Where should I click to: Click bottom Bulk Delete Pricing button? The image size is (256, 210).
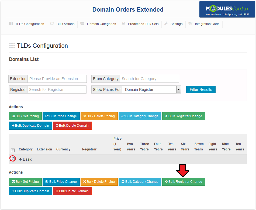point(99,182)
